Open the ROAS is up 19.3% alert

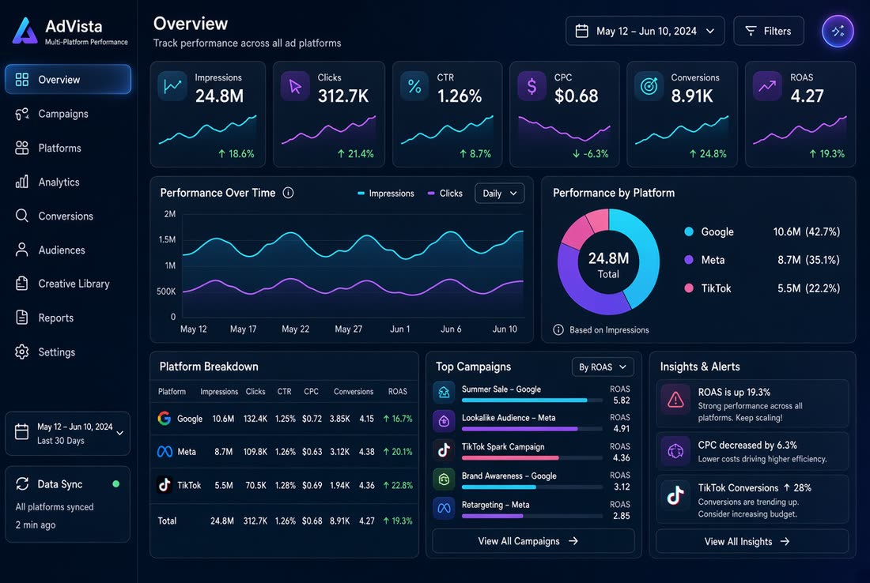(752, 404)
